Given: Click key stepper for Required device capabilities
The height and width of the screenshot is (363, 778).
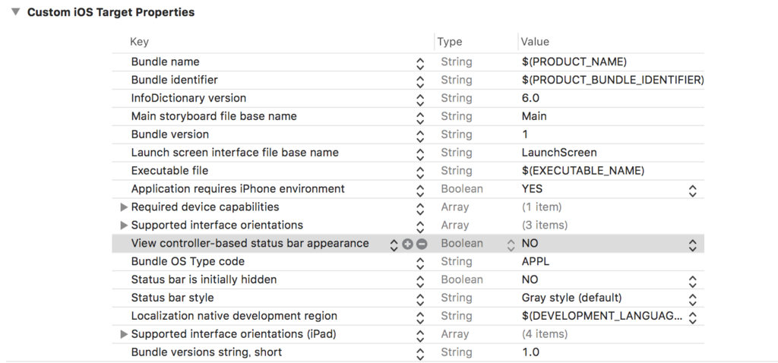Looking at the screenshot, I should pyautogui.click(x=419, y=208).
